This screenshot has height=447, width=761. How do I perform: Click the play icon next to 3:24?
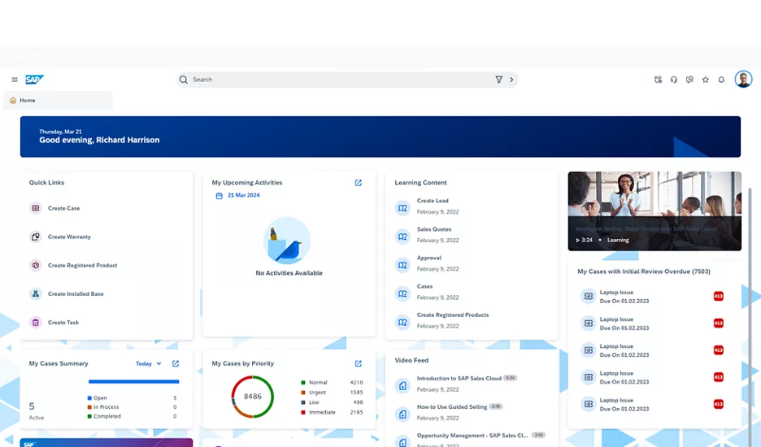tap(577, 241)
